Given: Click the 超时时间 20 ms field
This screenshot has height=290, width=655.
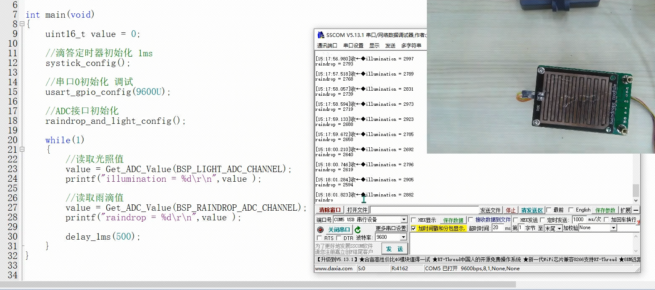Looking at the screenshot, I should point(498,228).
